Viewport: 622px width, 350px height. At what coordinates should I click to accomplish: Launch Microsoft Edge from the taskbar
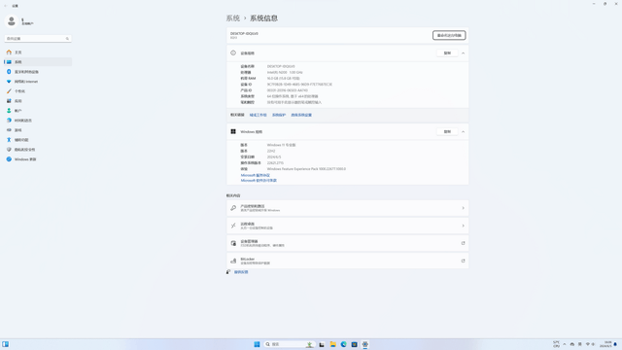[x=343, y=344]
